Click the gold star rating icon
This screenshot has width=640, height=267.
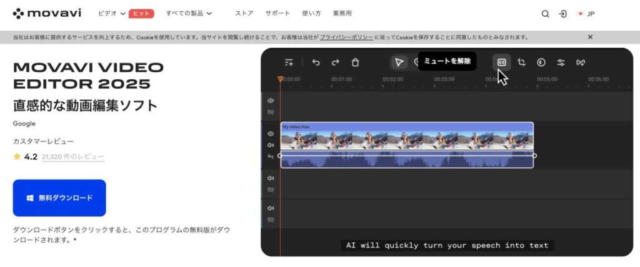[17, 157]
